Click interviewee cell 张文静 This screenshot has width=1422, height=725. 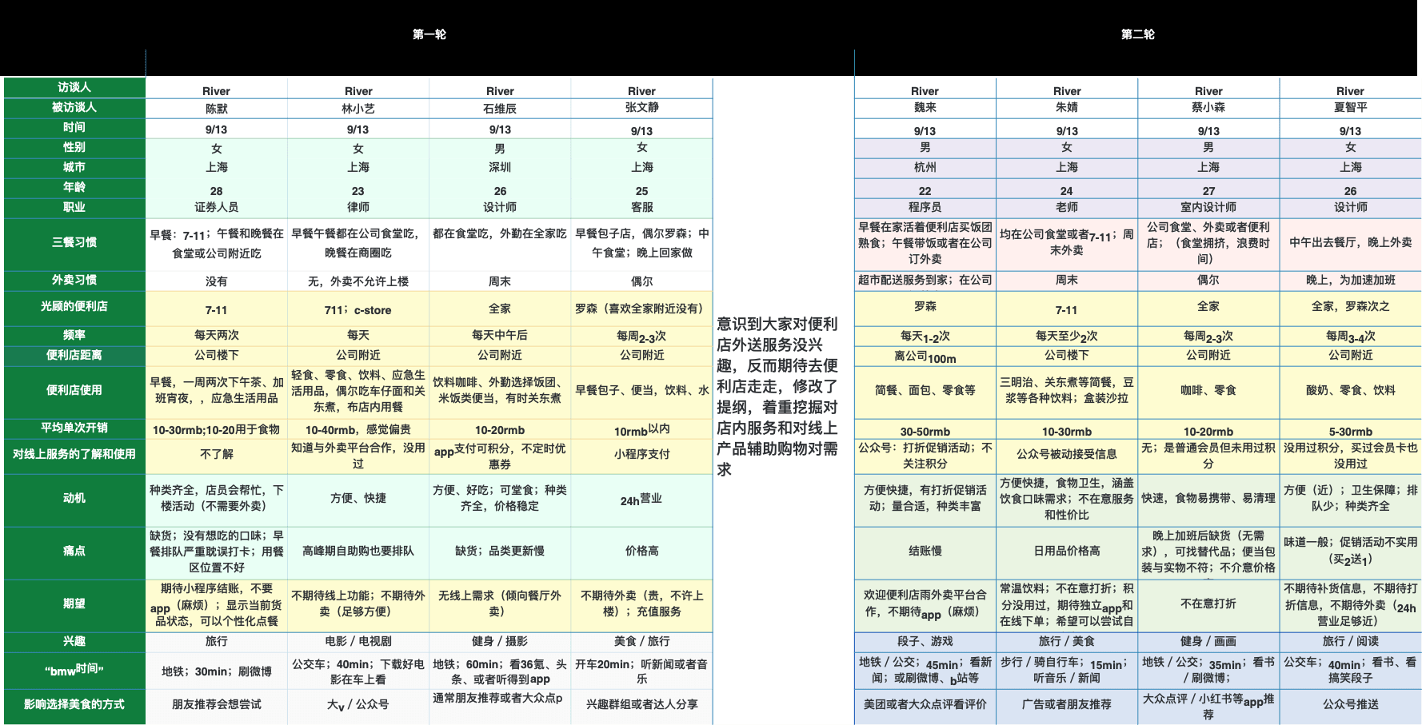[x=641, y=107]
